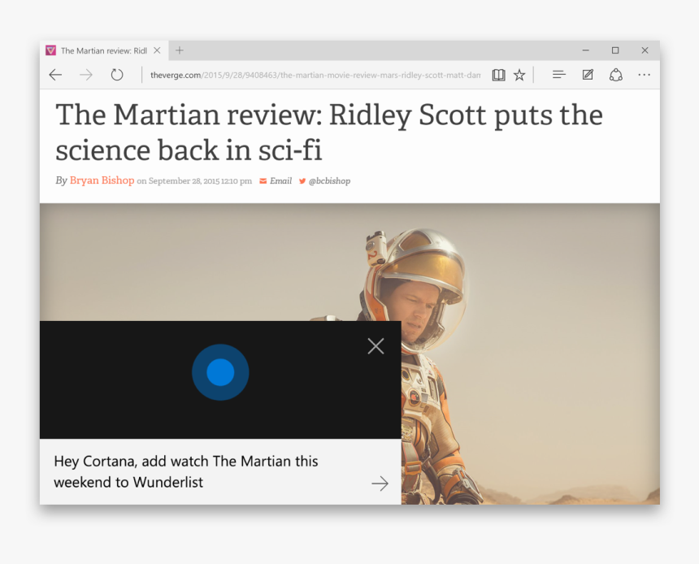Click The Martian review headline

(329, 132)
